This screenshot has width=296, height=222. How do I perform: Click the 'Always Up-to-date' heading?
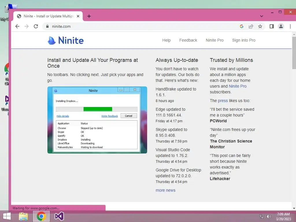tap(177, 60)
